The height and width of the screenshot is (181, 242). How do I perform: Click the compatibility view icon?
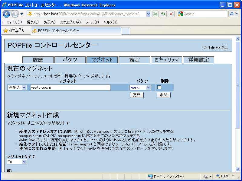pyautogui.click(x=155, y=14)
